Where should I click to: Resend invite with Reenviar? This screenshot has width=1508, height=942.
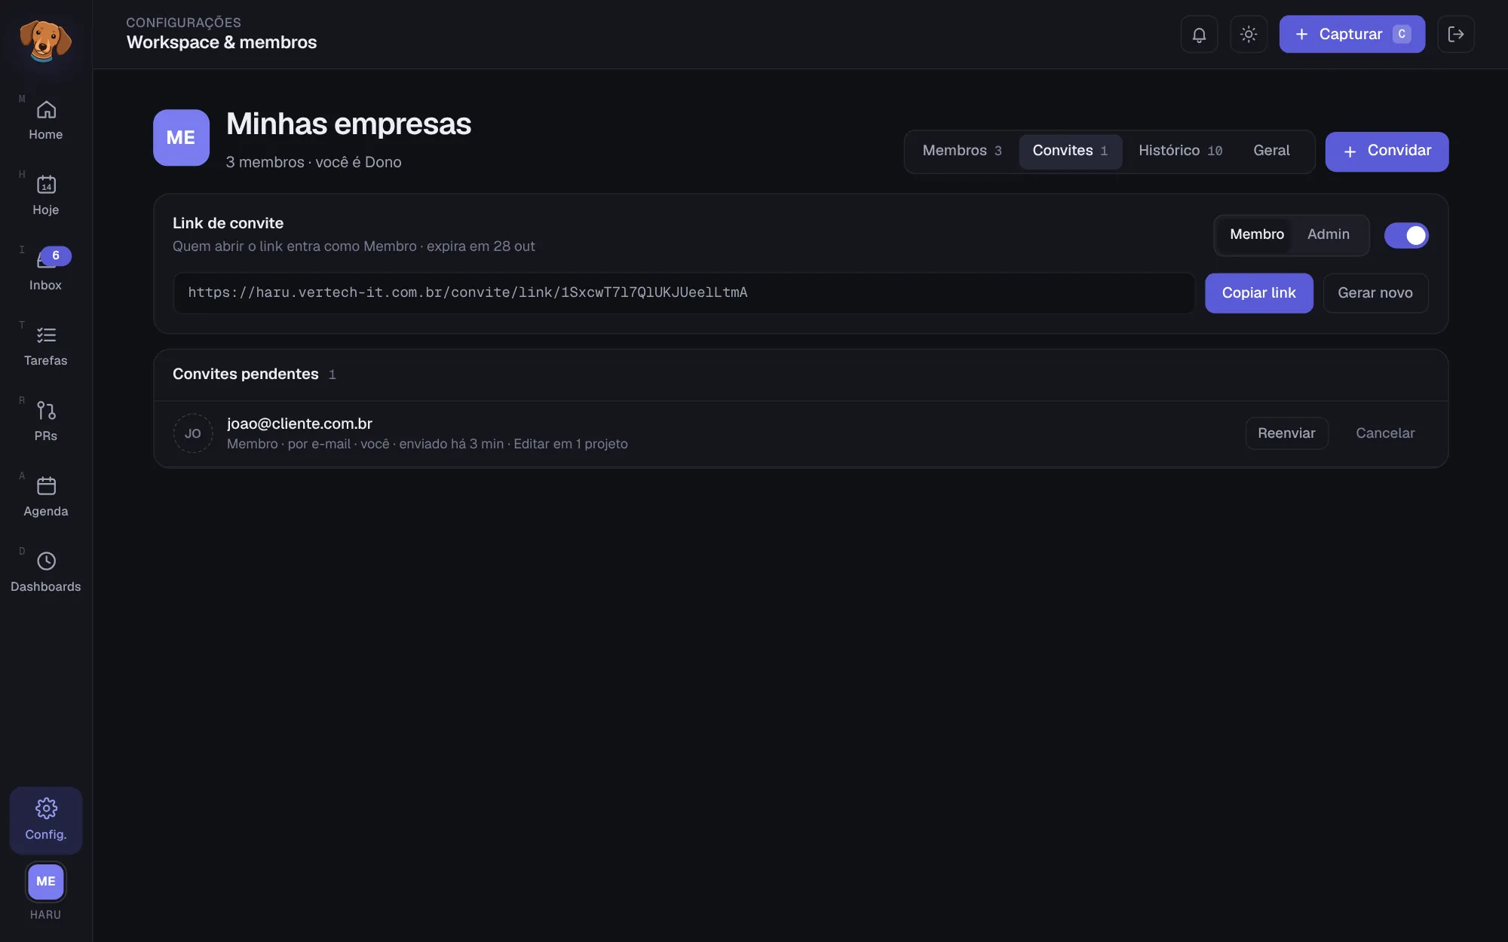click(x=1286, y=433)
